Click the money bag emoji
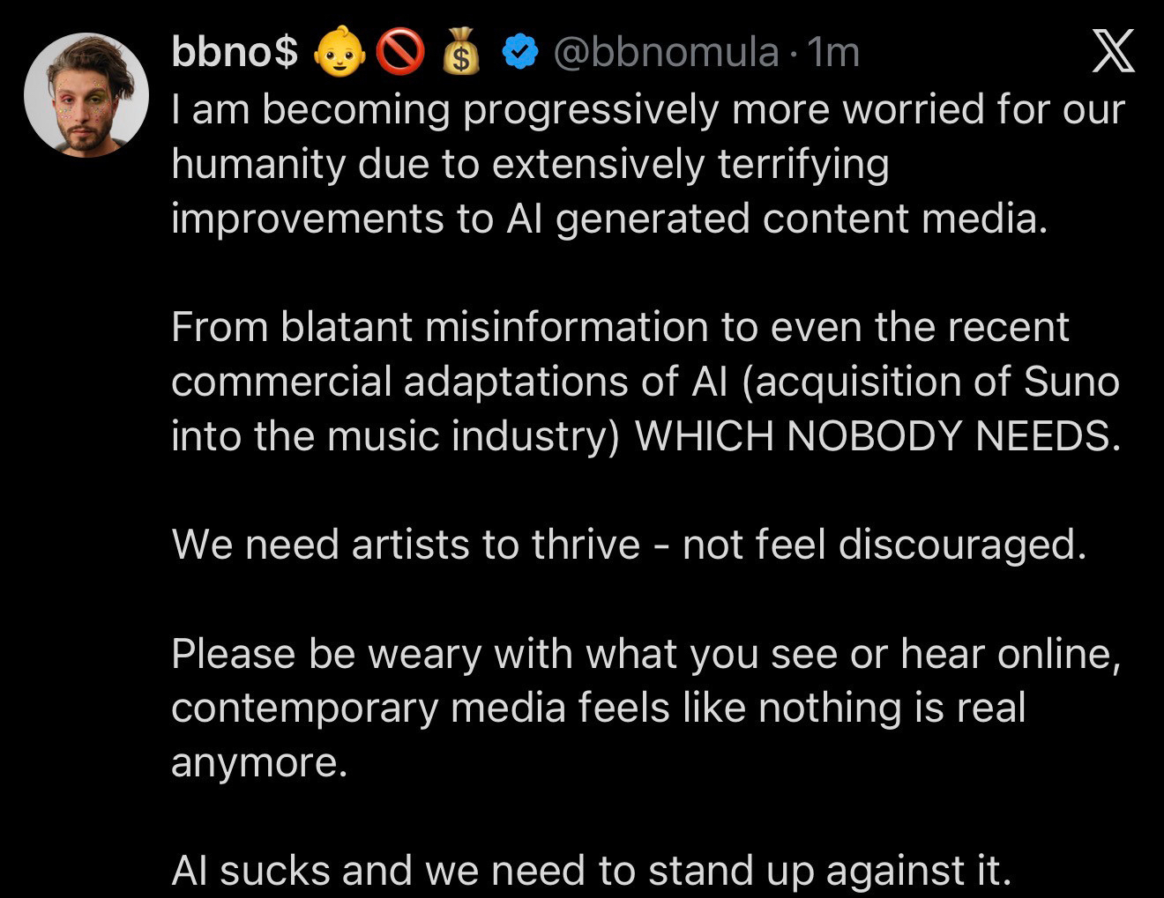 (x=459, y=55)
